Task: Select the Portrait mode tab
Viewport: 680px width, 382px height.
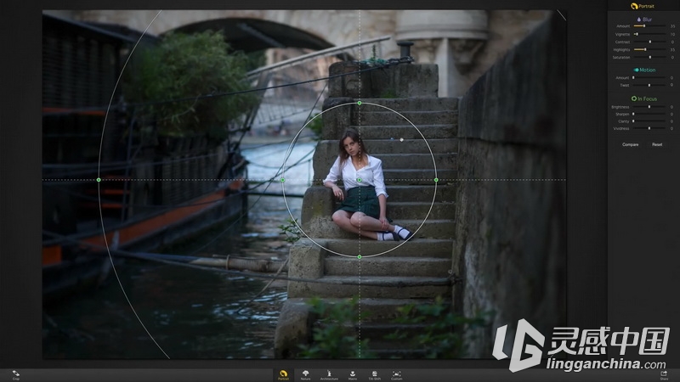Action: [x=283, y=375]
